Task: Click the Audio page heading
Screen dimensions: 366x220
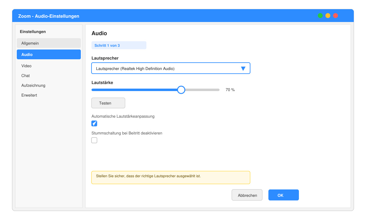Action: click(99, 33)
